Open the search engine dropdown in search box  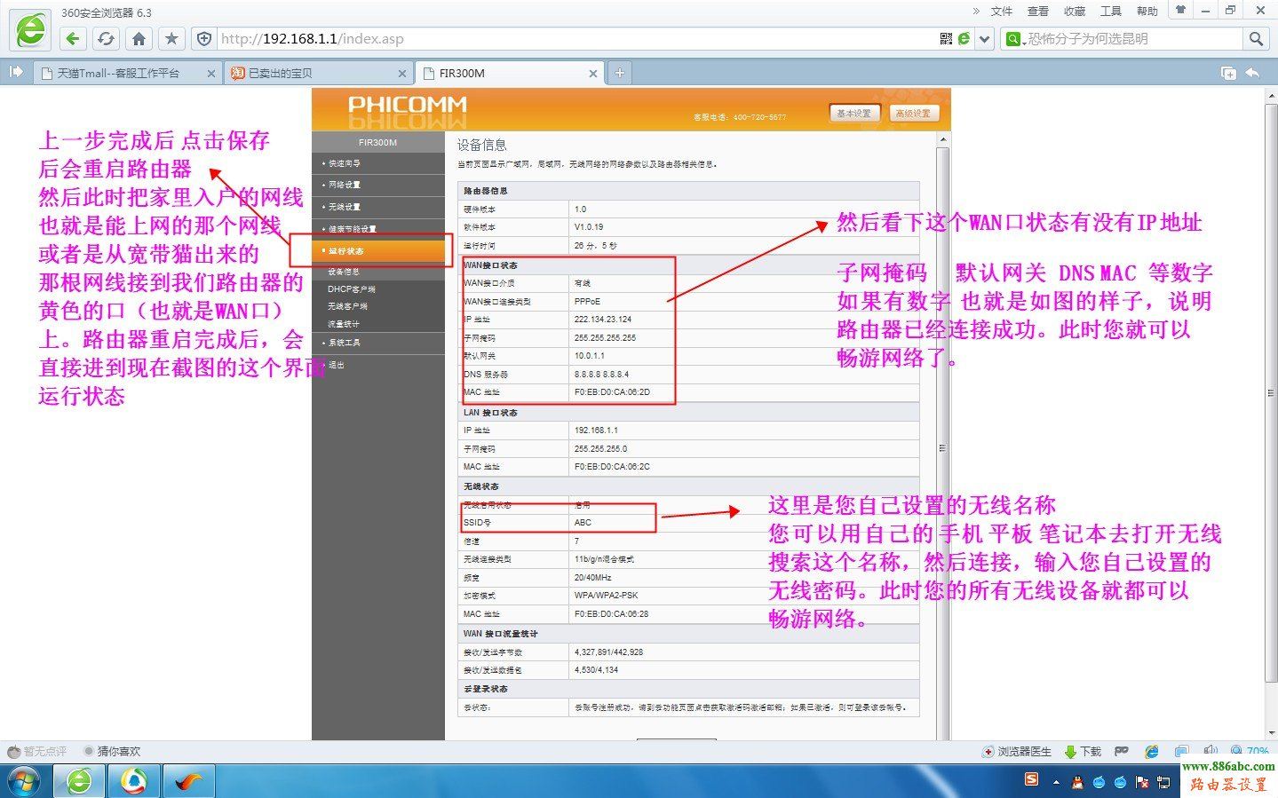1013,39
